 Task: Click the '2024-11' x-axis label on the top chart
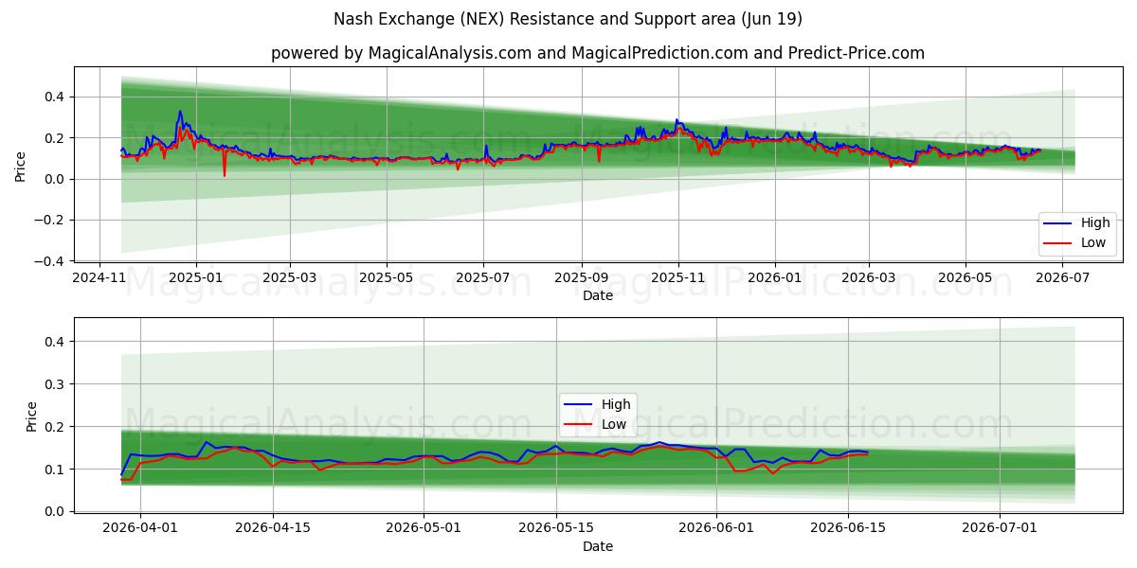pos(99,278)
